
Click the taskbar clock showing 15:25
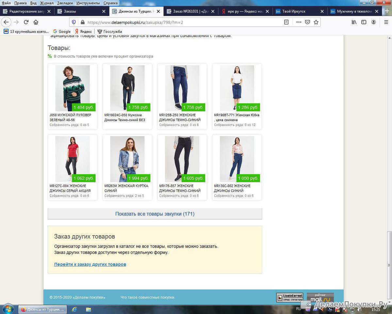pos(376,309)
